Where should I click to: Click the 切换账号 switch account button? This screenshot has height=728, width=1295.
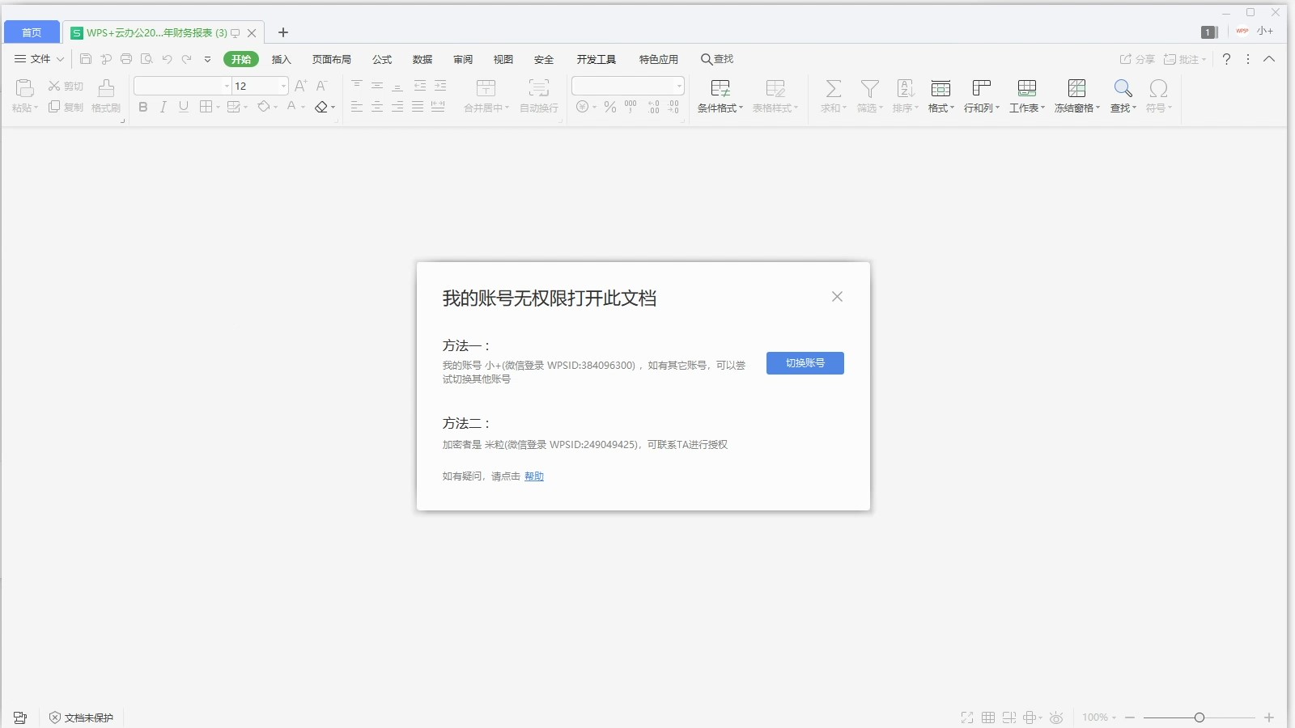[805, 363]
